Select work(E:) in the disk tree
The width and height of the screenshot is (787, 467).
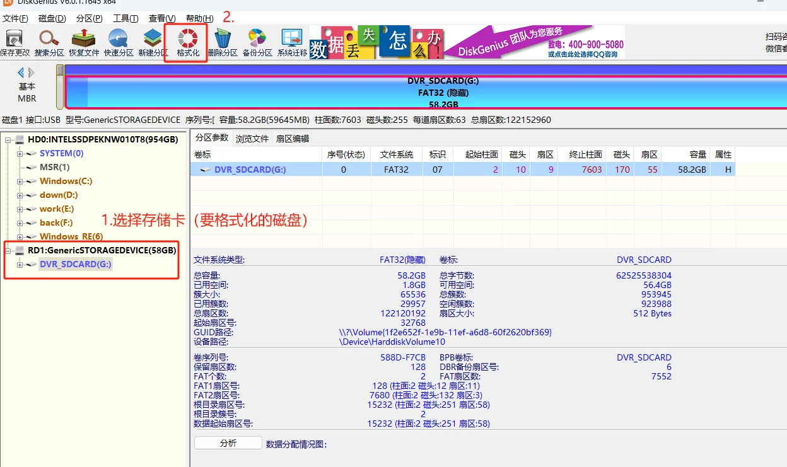tap(57, 209)
